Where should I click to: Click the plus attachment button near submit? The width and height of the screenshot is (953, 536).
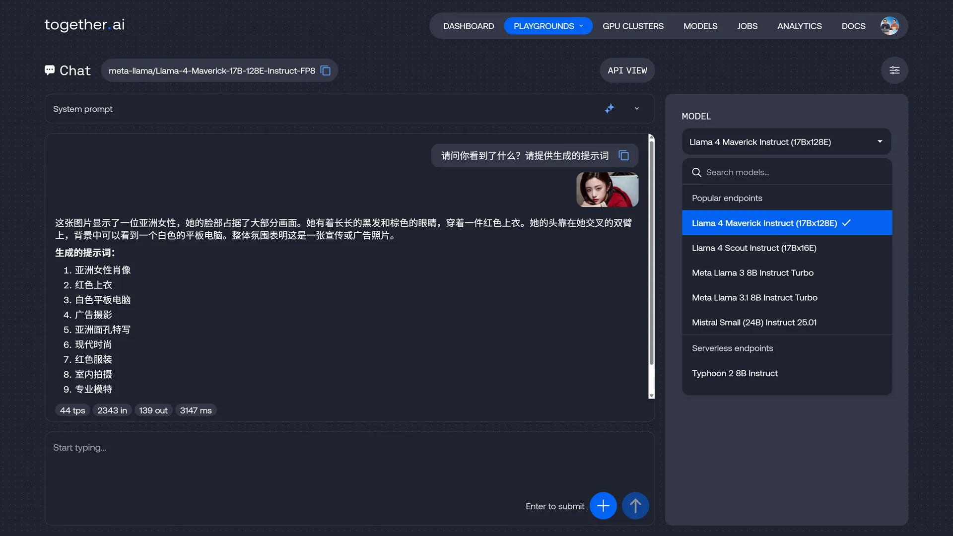[x=603, y=506]
